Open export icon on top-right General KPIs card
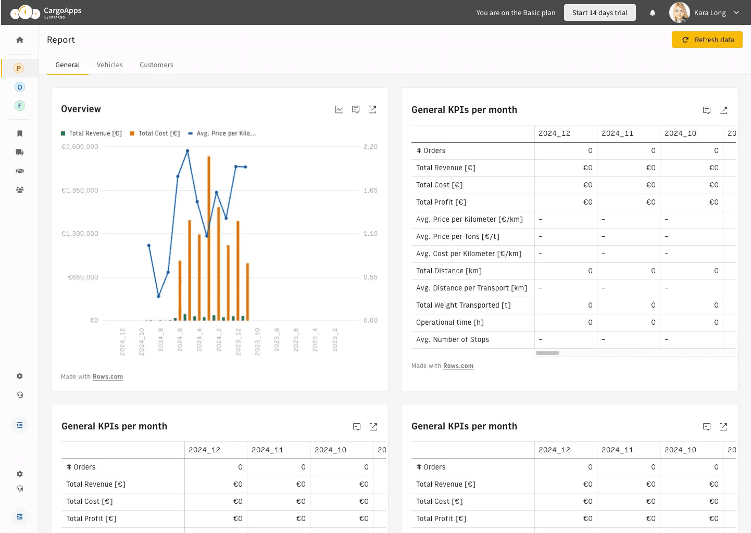 click(723, 110)
